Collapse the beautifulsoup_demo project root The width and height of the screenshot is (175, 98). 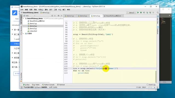(x=24, y=19)
